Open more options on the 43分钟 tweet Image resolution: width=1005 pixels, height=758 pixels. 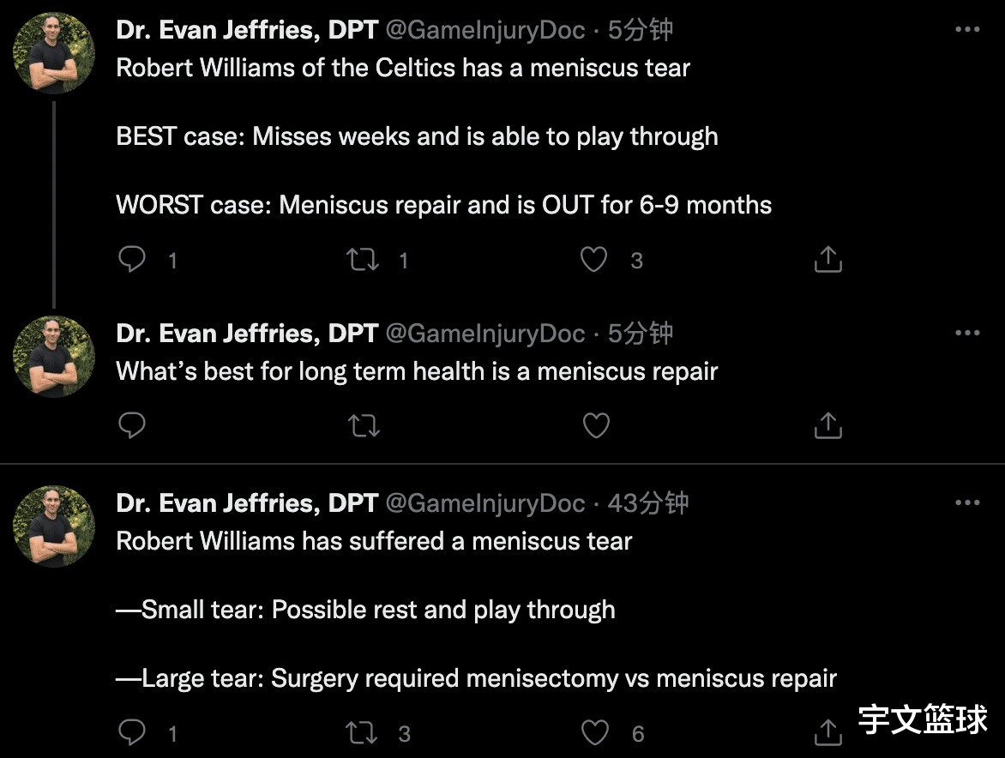(x=967, y=502)
